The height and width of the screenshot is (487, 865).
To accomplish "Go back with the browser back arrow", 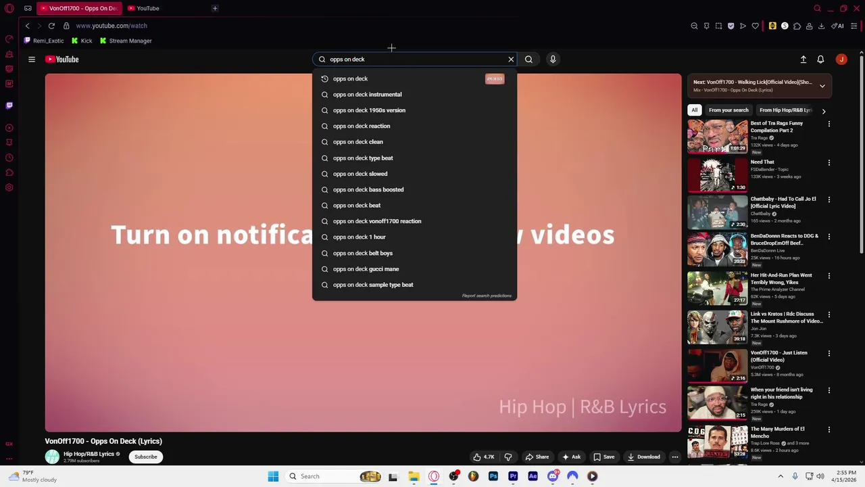I will tap(27, 26).
